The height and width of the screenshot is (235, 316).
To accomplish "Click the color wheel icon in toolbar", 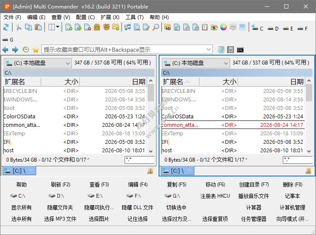I will 223,27.
